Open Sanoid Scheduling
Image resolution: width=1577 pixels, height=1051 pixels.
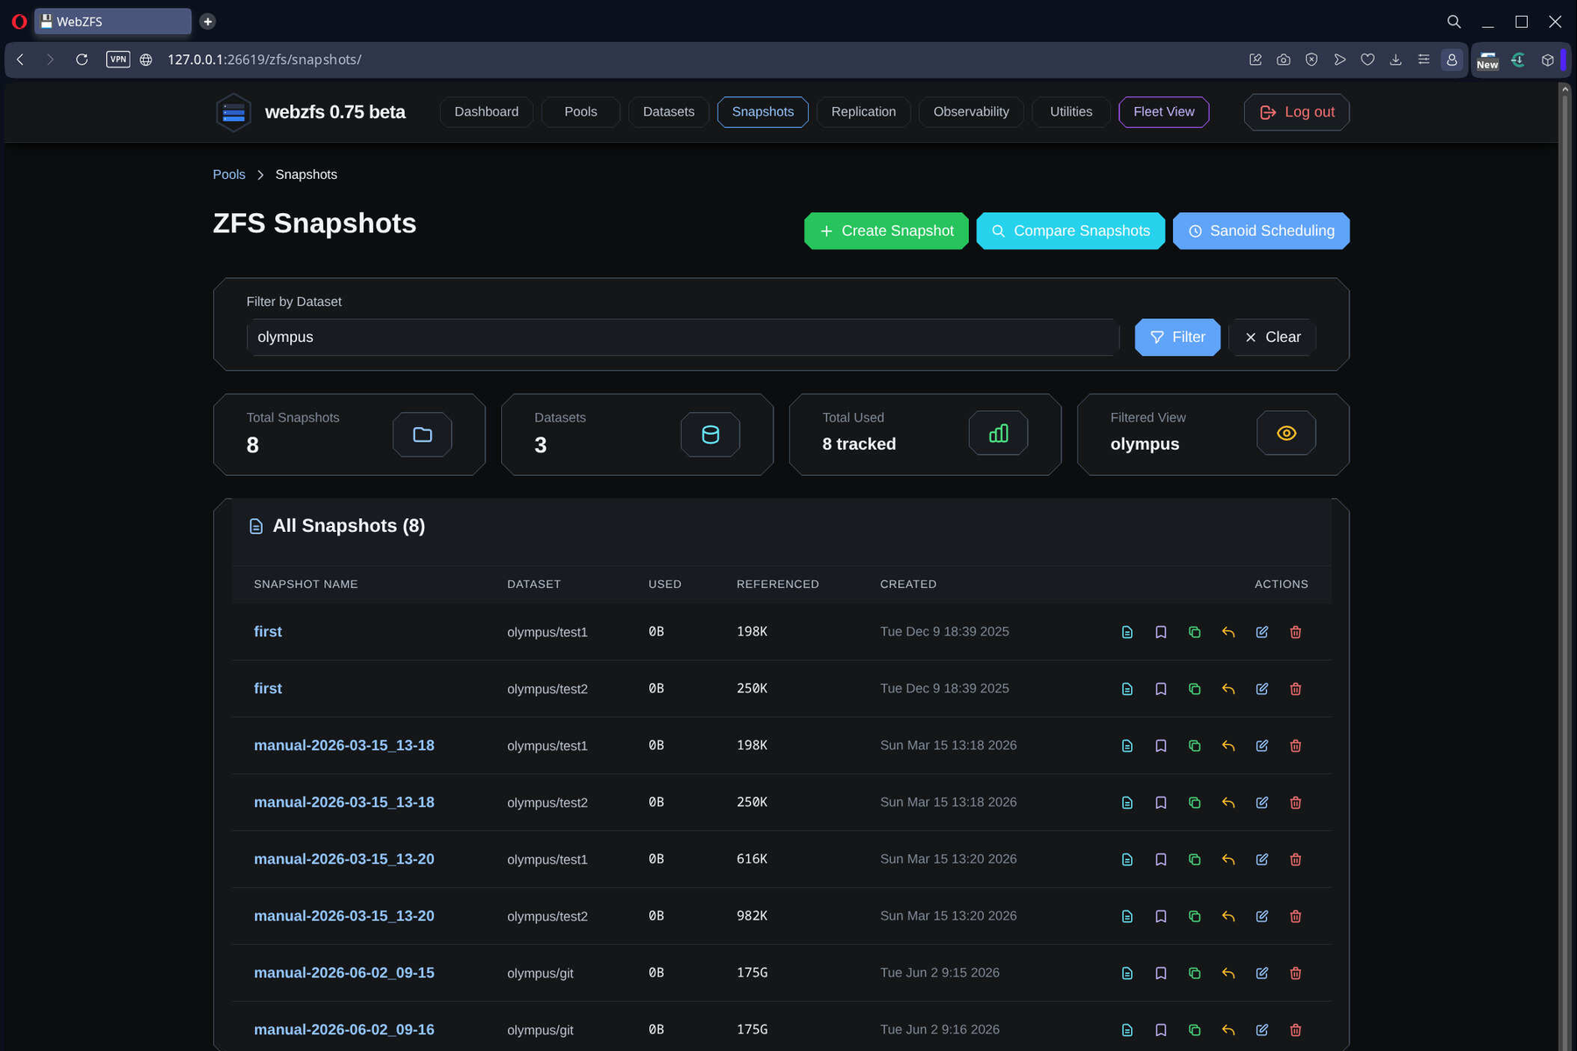[1262, 231]
